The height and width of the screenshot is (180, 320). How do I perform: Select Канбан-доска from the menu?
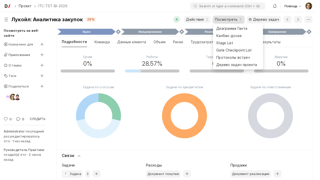(238, 36)
